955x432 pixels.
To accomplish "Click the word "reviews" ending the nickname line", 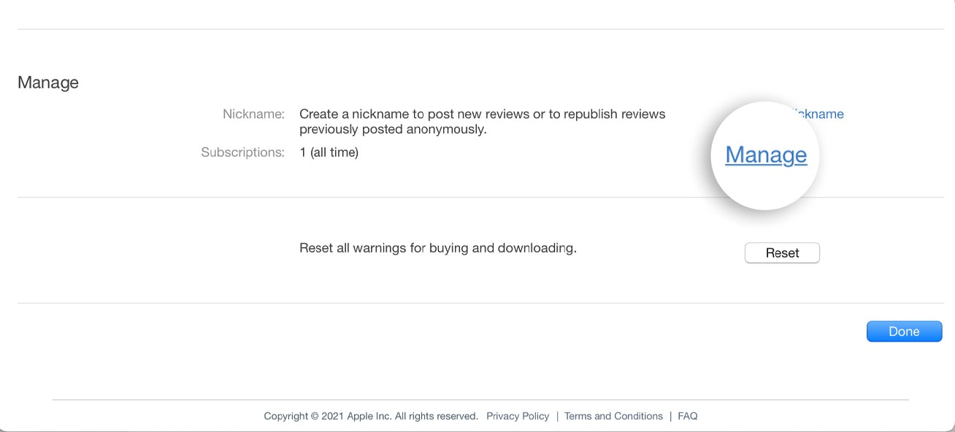I will [643, 115].
